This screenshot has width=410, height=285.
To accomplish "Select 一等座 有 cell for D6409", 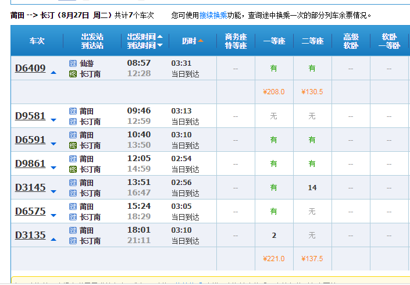I will [273, 68].
